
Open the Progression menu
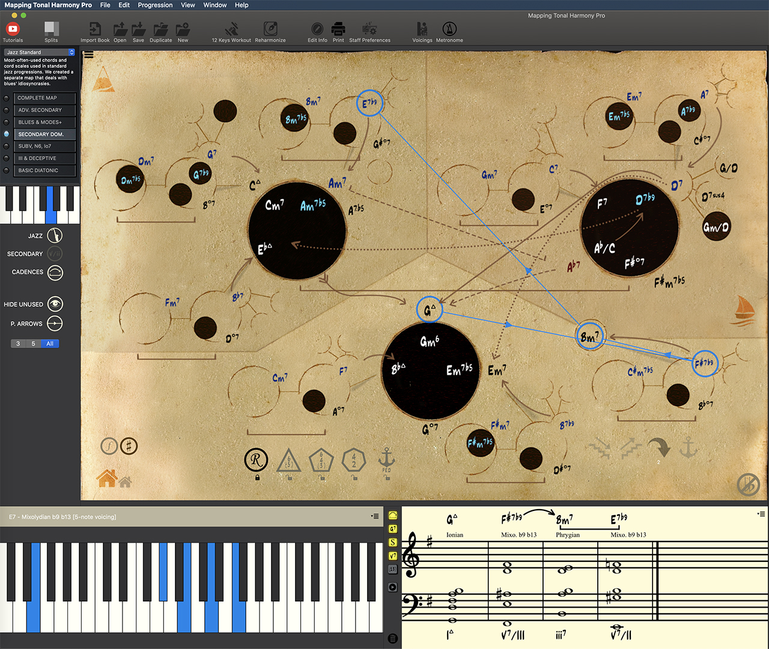(x=155, y=5)
